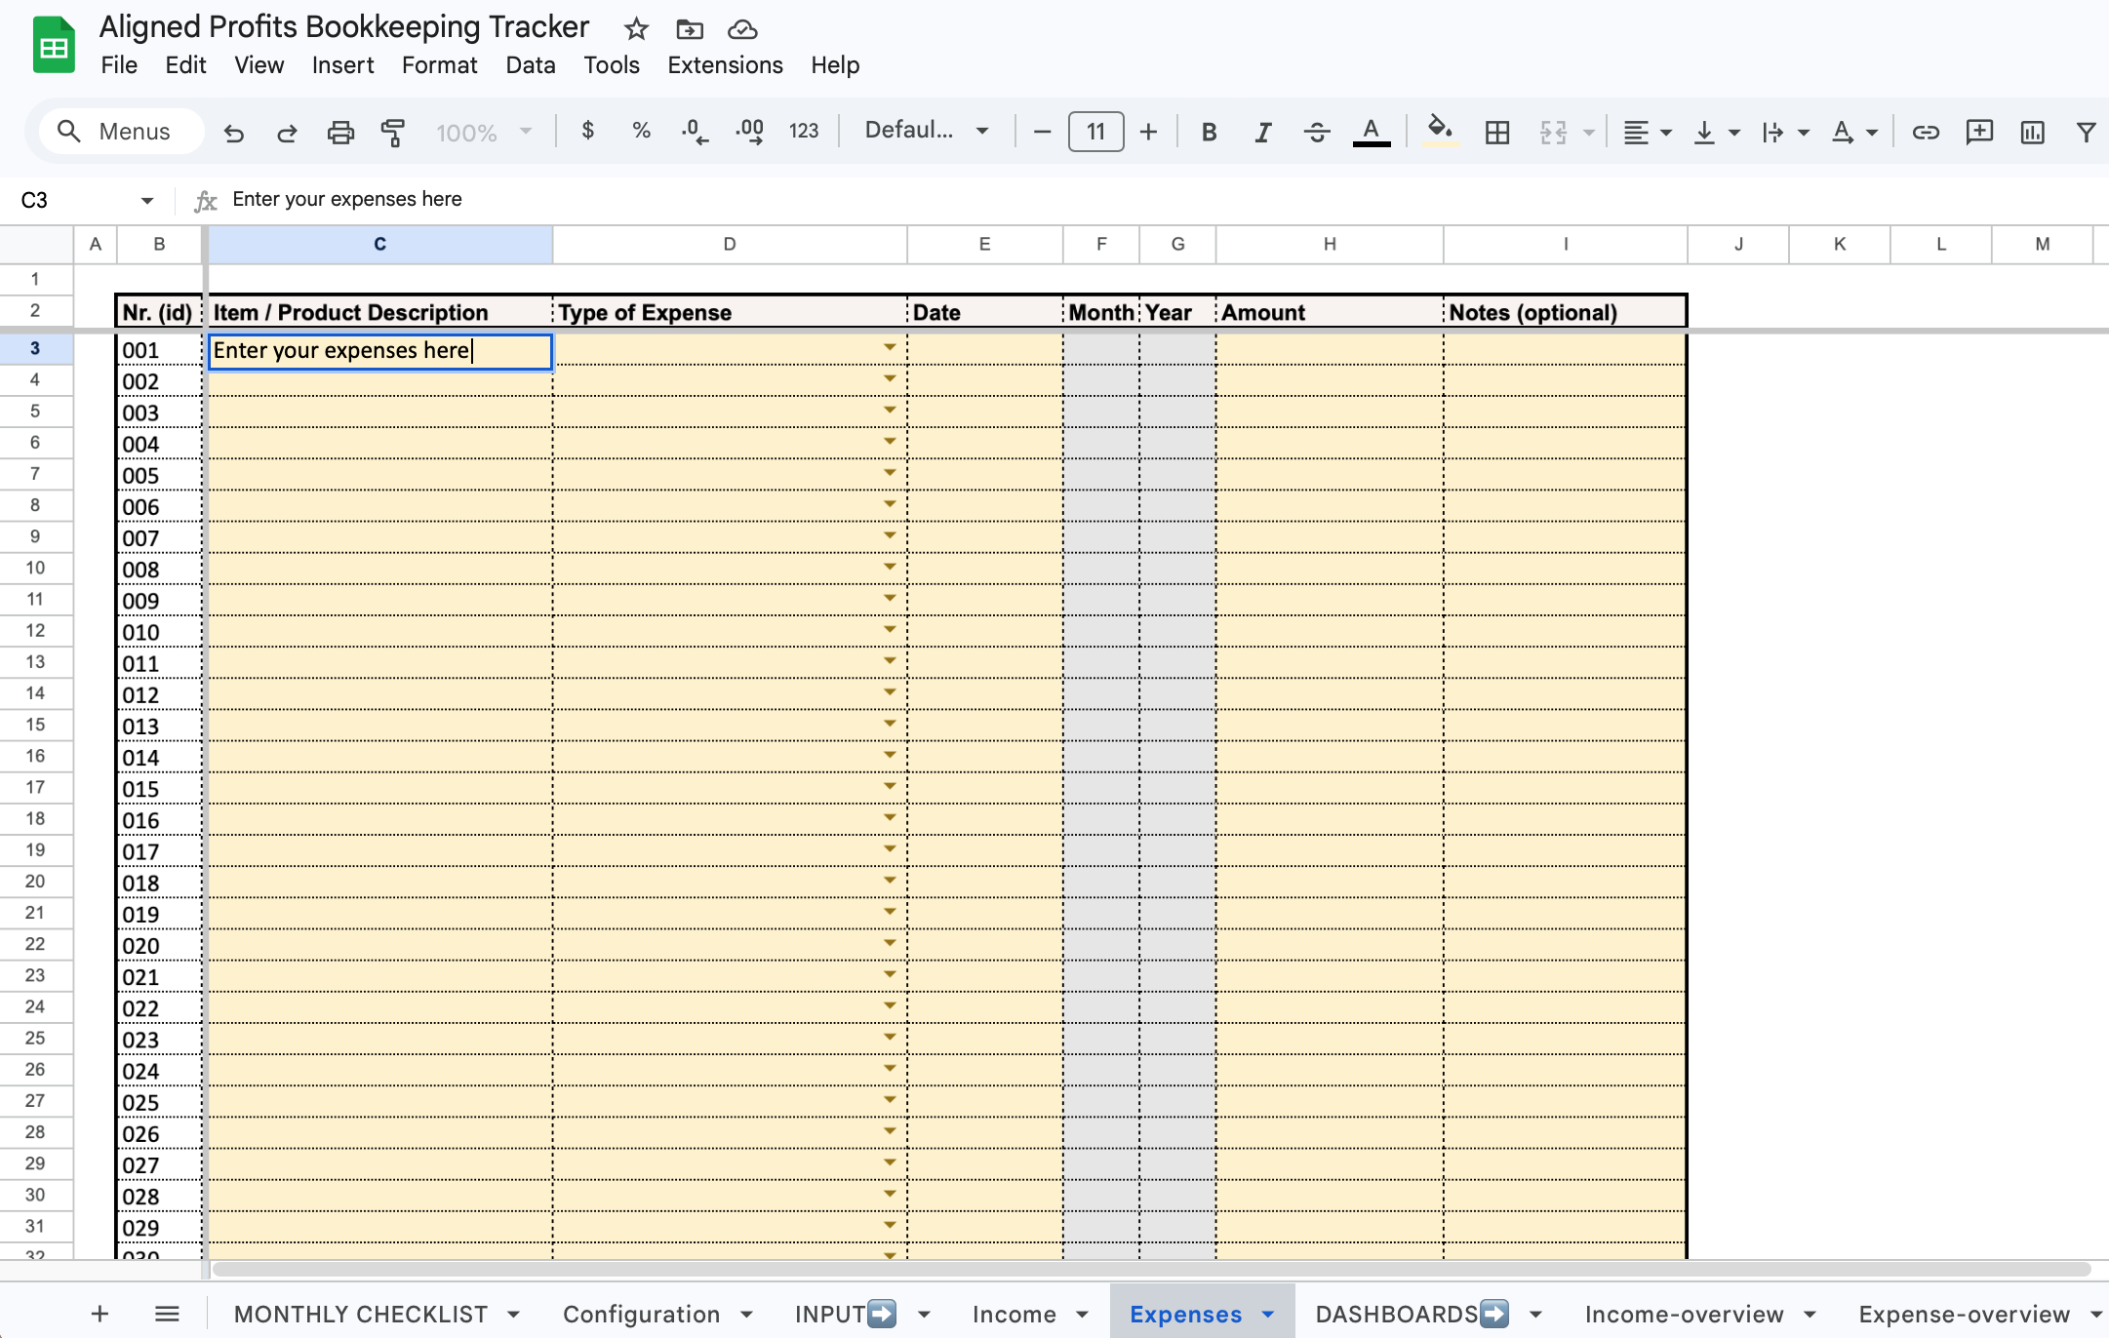The image size is (2109, 1338).
Task: Click the add new sheet button
Action: point(99,1314)
